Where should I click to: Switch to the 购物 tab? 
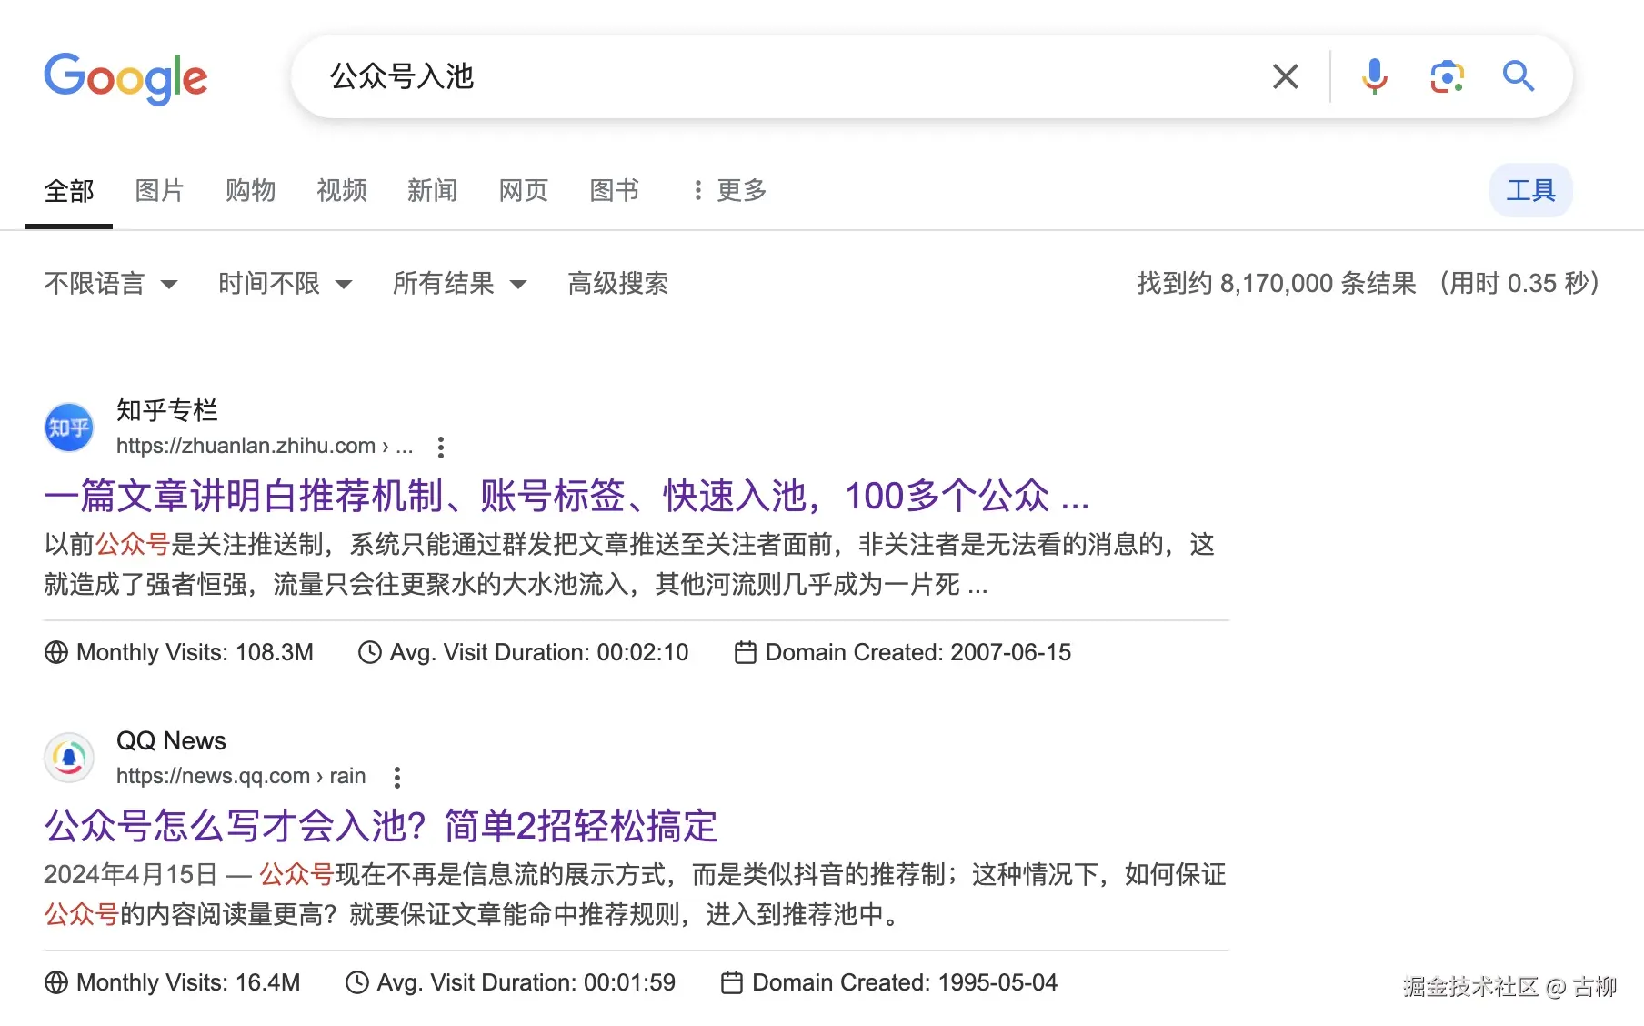251,190
